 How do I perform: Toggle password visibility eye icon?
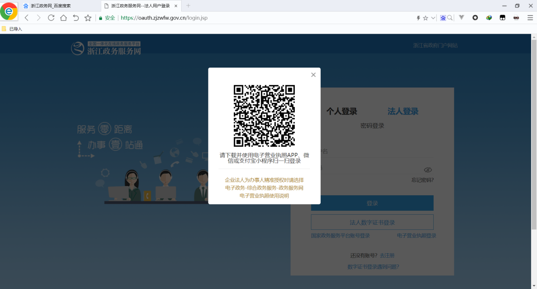428,170
